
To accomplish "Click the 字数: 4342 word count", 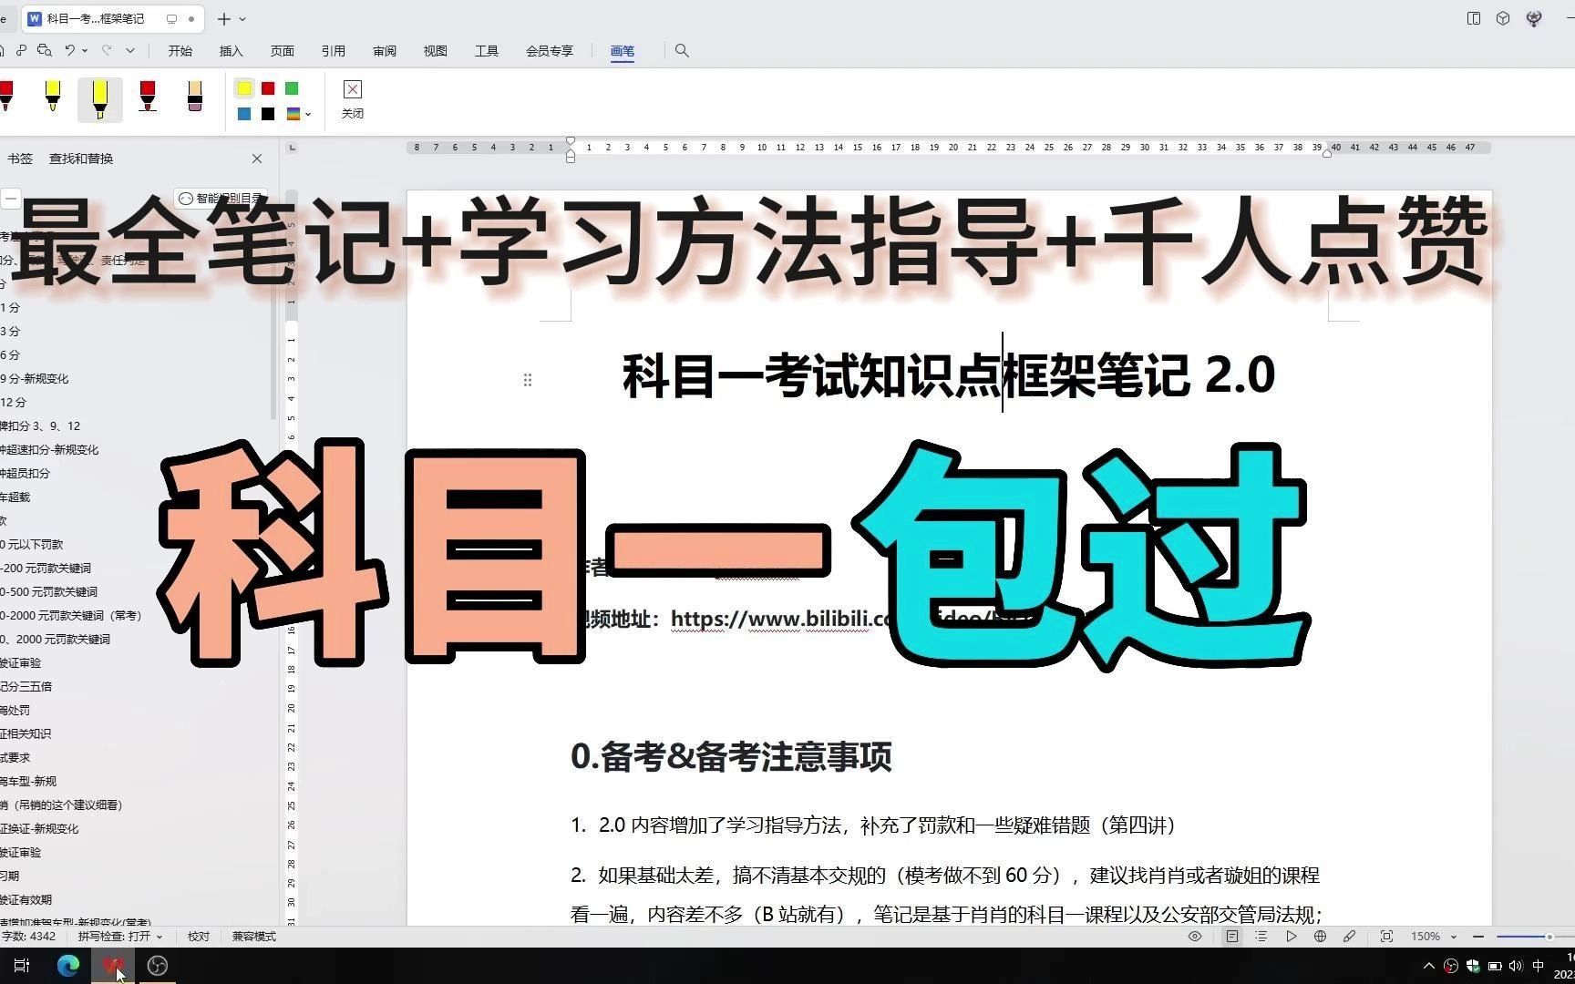I will pos(28,936).
